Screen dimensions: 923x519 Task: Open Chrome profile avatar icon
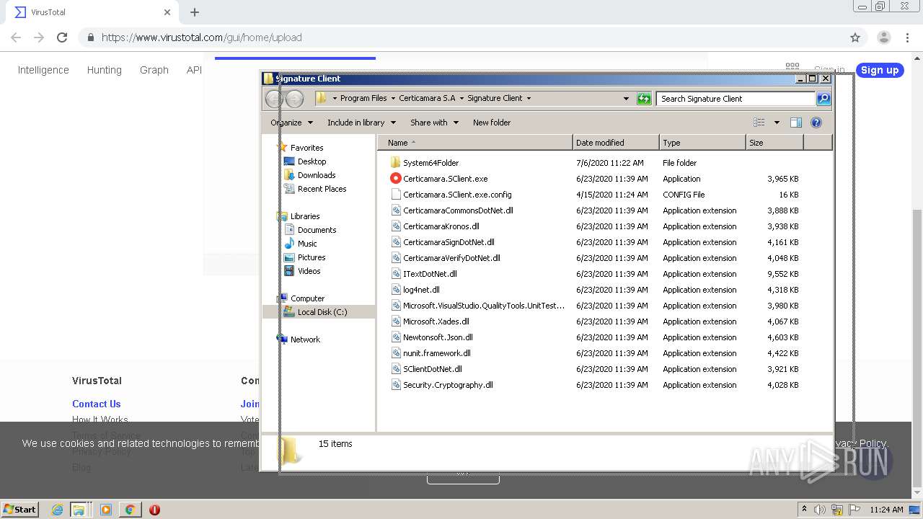[x=883, y=37]
